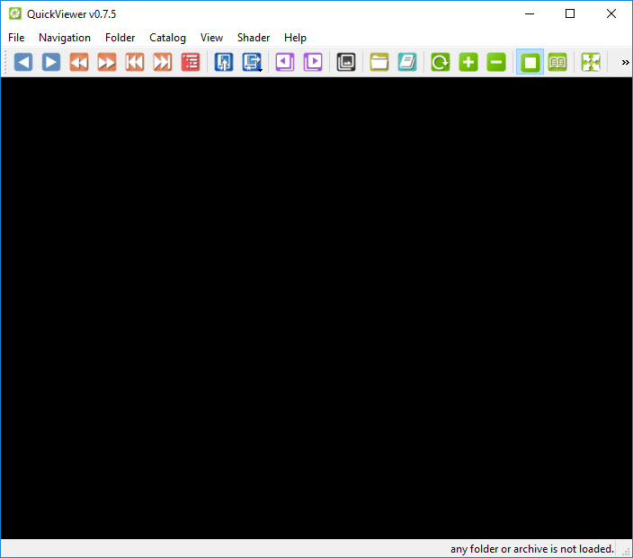The height and width of the screenshot is (558, 633).
Task: Minimize the QuickViewer window
Action: (530, 13)
